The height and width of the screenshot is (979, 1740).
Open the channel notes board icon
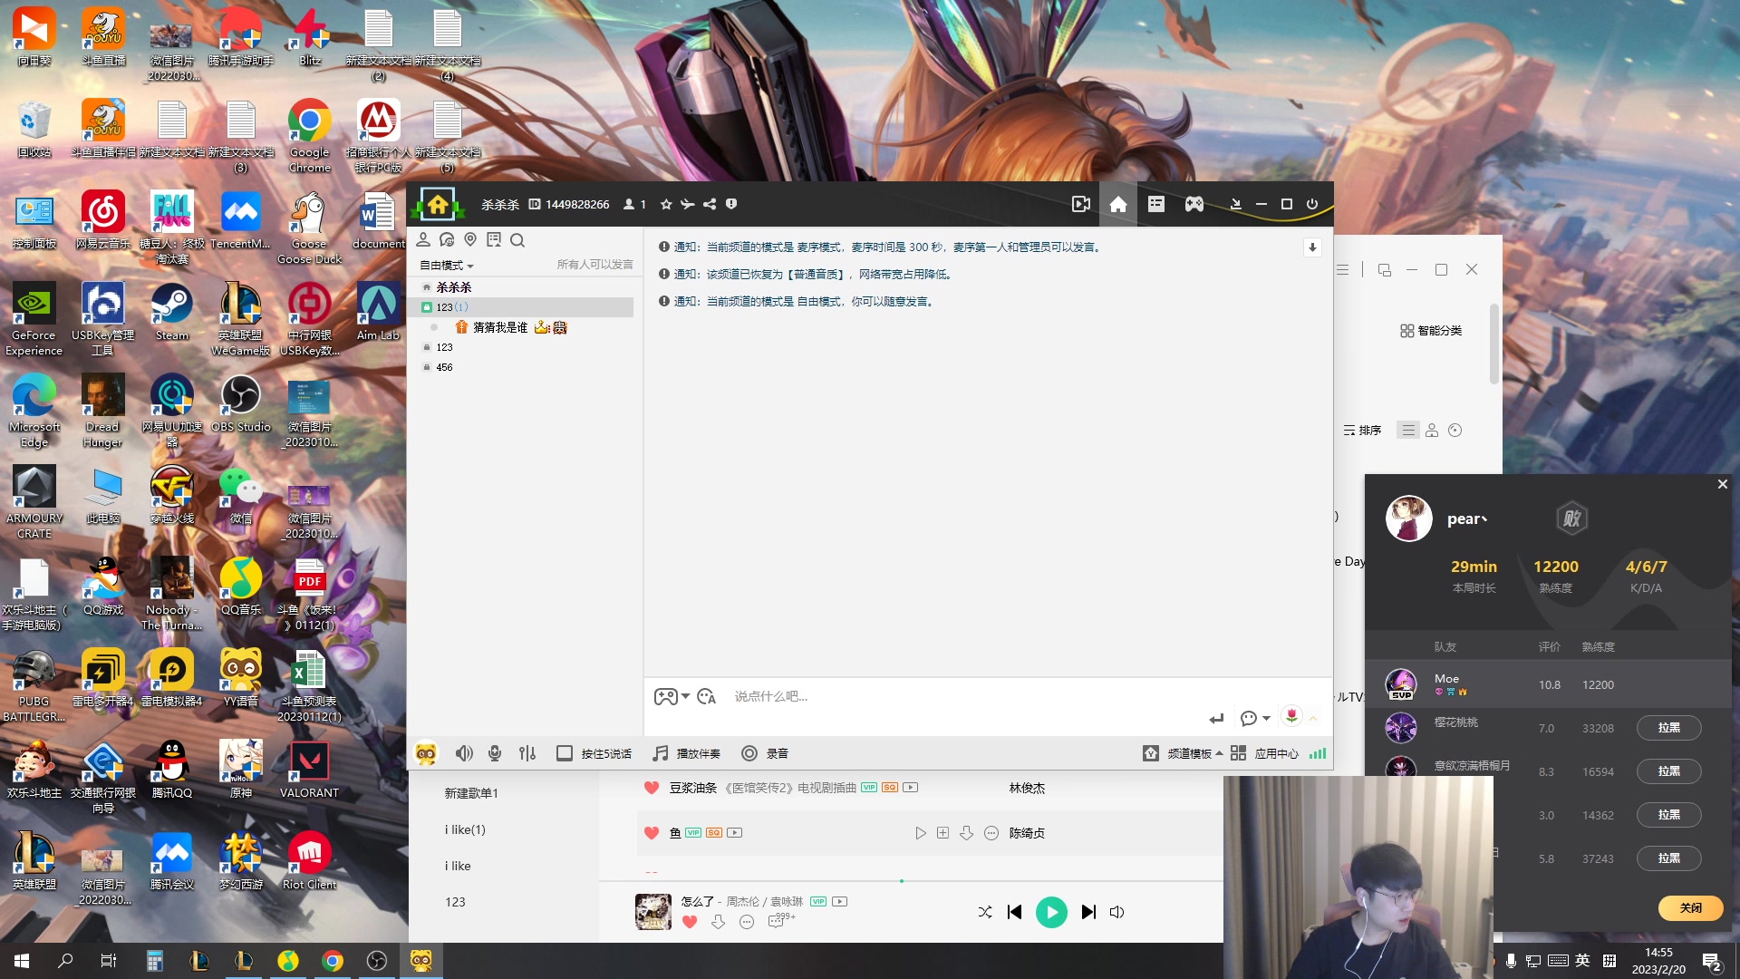point(494,240)
